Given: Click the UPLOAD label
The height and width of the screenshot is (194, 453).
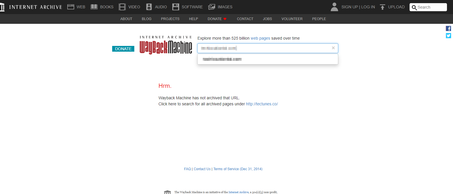Looking at the screenshot, I should [396, 7].
